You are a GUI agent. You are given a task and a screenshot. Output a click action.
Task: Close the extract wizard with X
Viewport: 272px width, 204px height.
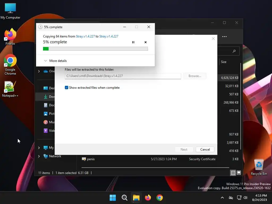(x=213, y=39)
